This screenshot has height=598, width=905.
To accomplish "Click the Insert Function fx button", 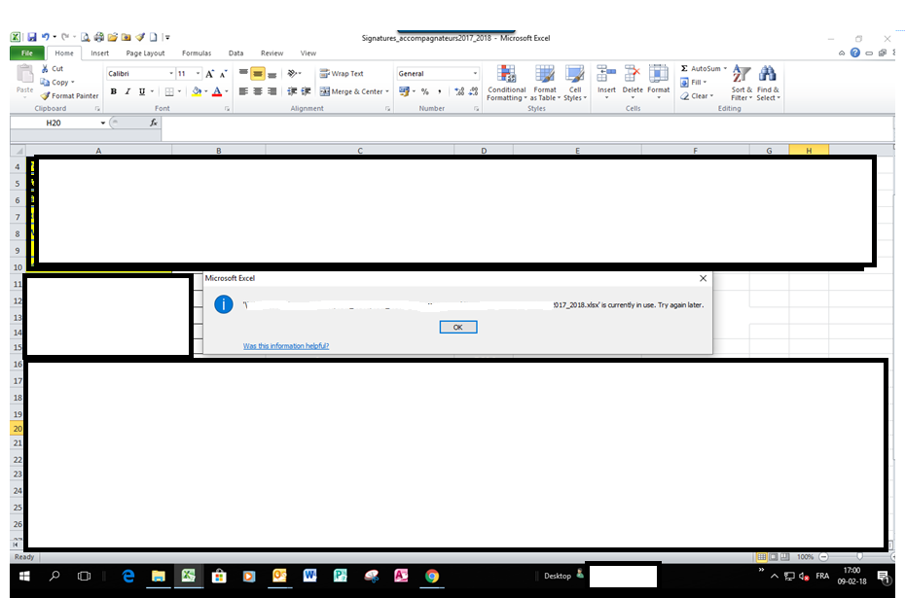I will coord(154,123).
